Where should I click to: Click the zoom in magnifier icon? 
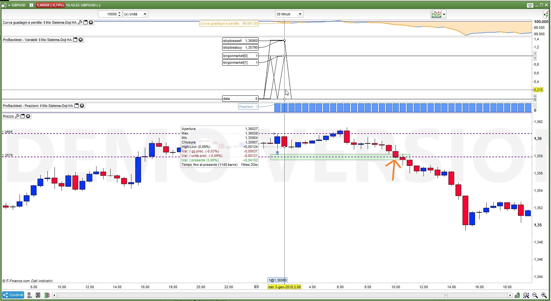(x=544, y=295)
